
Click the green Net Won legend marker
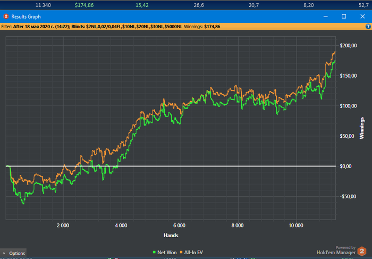pos(153,251)
